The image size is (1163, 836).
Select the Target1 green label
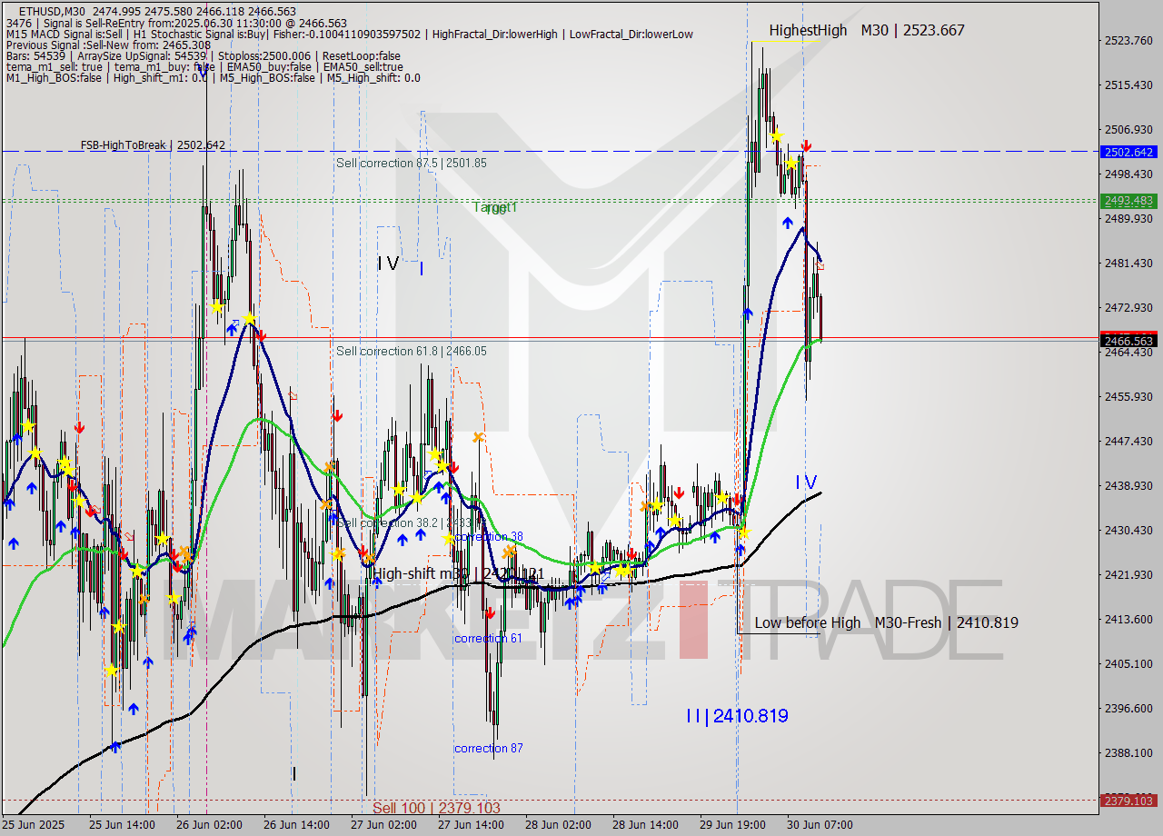(x=495, y=207)
